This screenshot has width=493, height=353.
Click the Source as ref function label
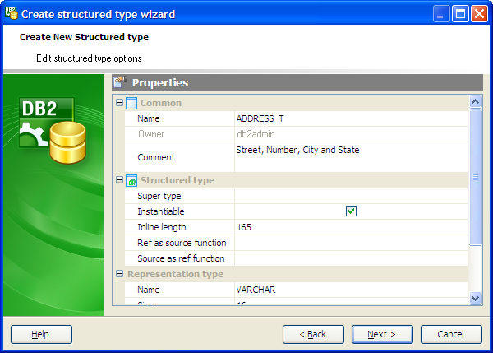181,258
